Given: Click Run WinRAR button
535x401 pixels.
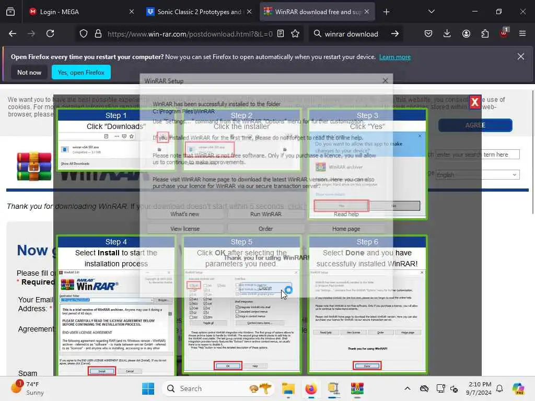Looking at the screenshot, I should (266, 214).
